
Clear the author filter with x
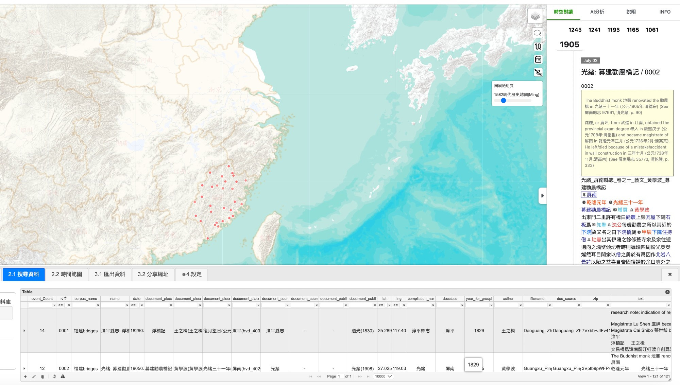521,305
